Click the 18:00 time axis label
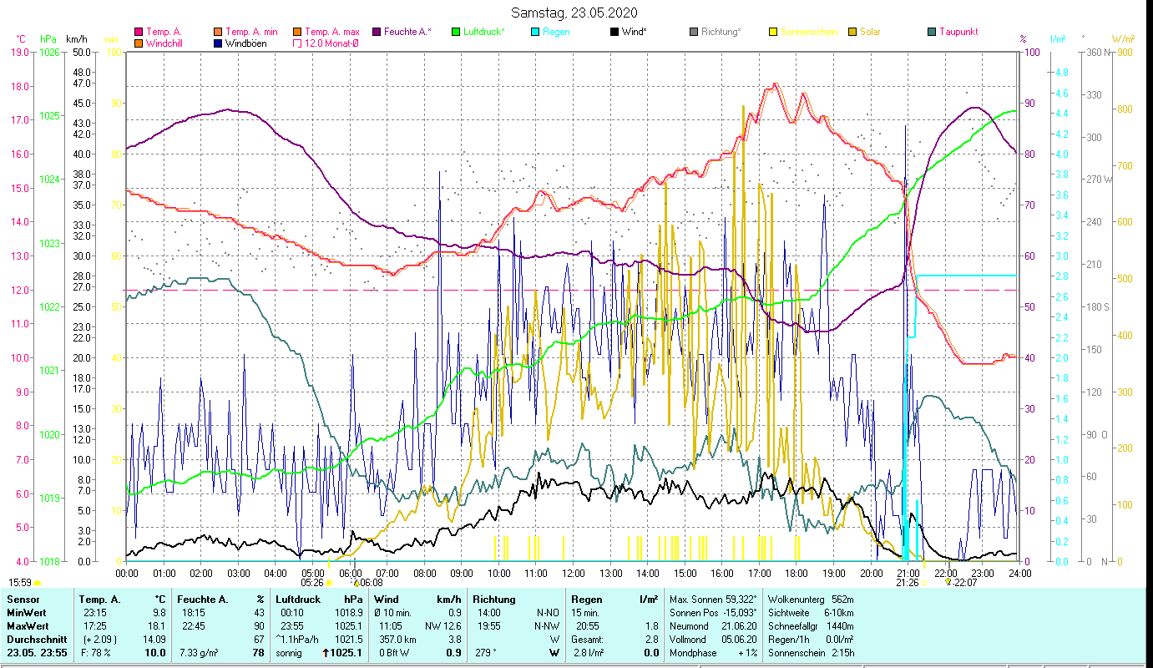The height and width of the screenshot is (668, 1153). (796, 573)
